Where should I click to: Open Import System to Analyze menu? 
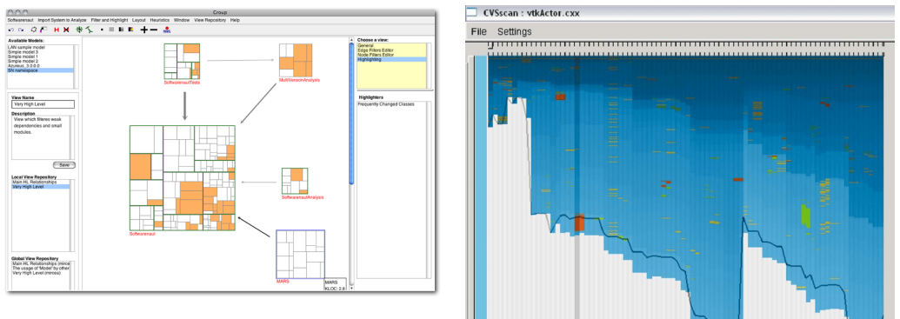point(62,20)
